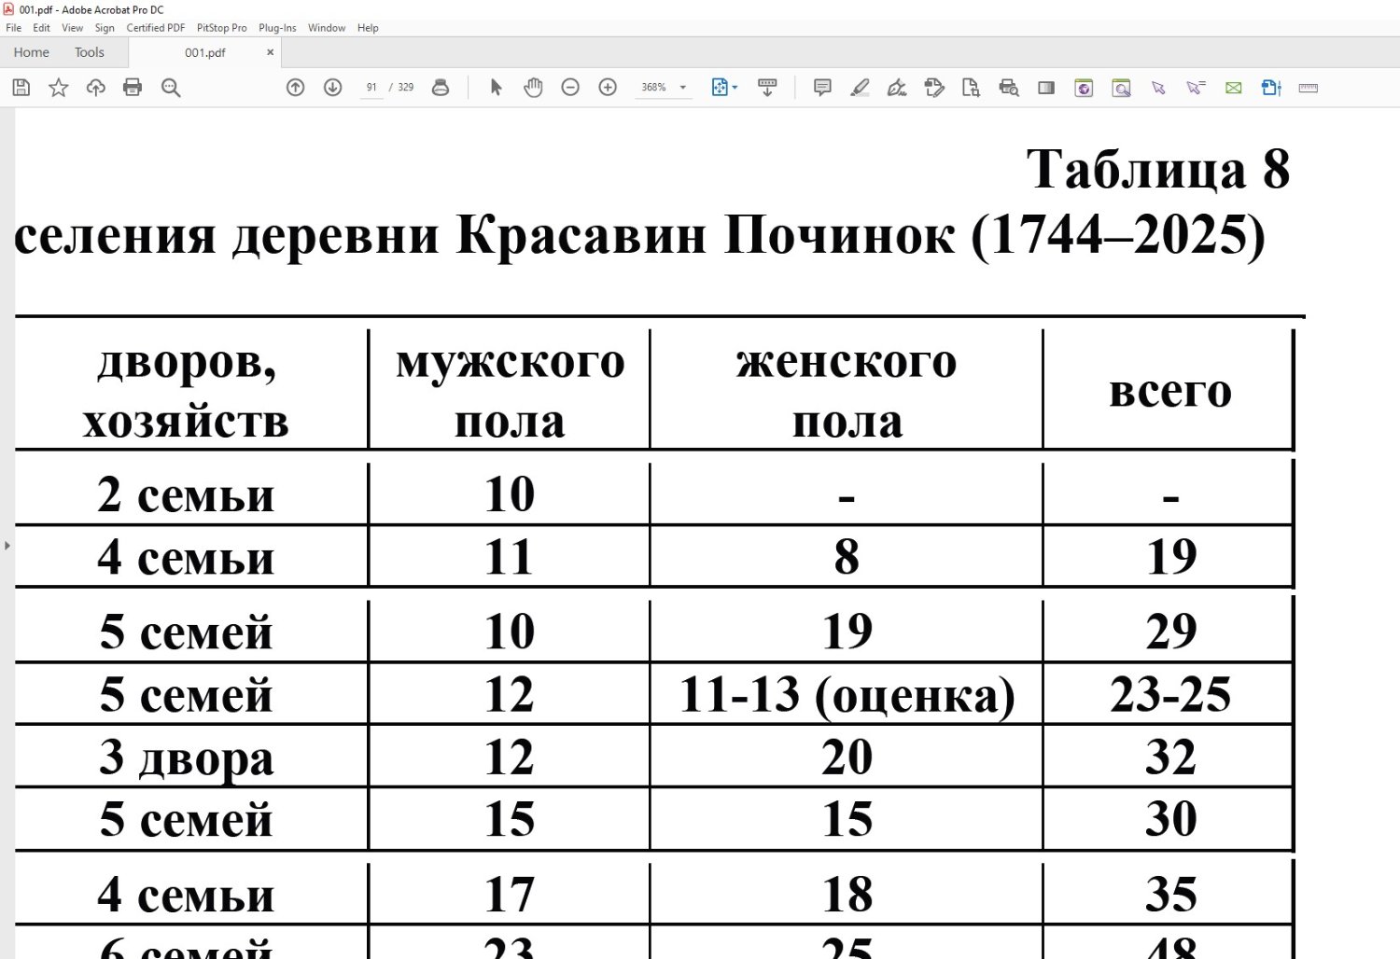Click the gradient panel toolbar icon
The image size is (1400, 959).
(1046, 88)
